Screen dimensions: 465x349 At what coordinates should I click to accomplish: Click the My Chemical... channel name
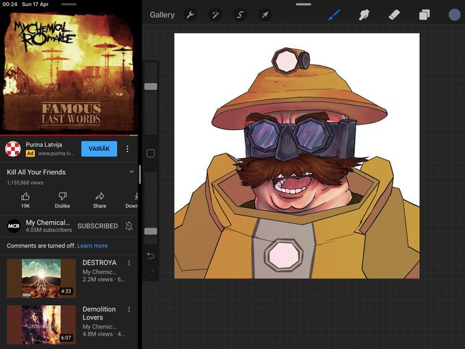(x=48, y=222)
